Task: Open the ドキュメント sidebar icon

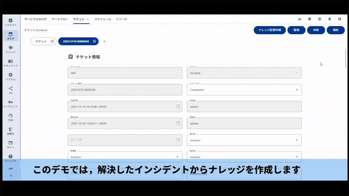Action: point(10,63)
